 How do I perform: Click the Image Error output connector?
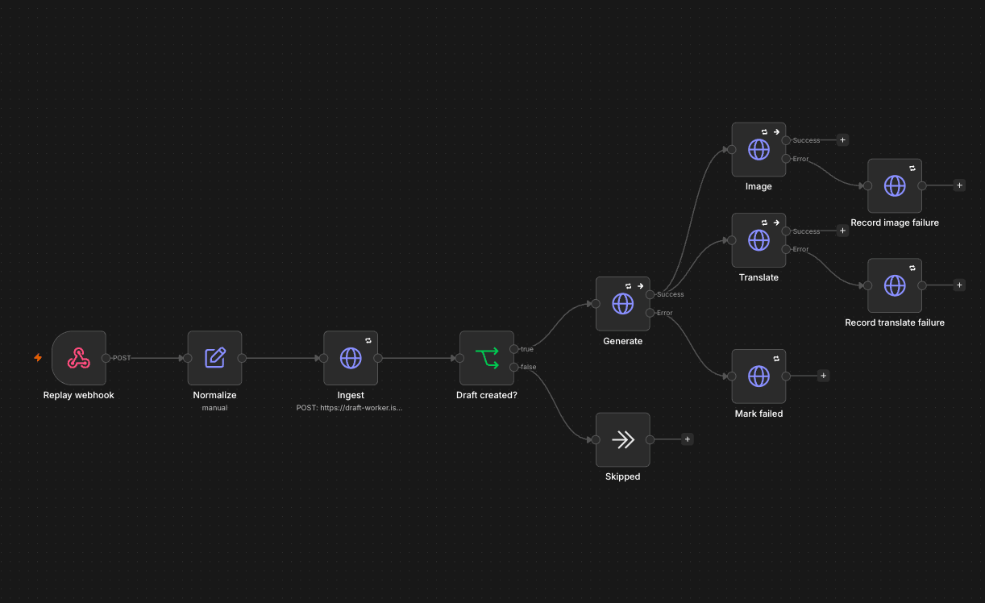tap(786, 159)
